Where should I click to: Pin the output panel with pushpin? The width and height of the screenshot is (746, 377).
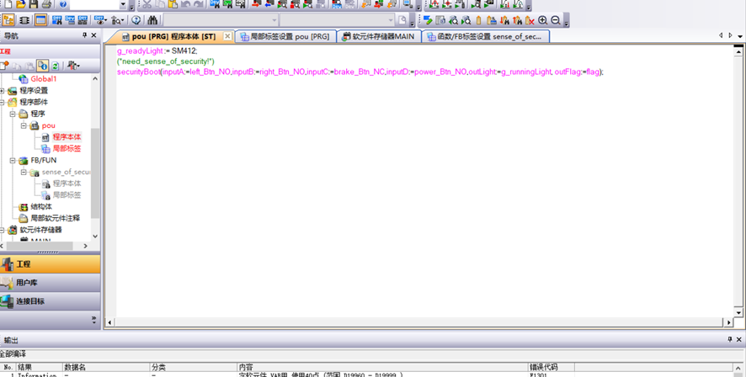[729, 339]
